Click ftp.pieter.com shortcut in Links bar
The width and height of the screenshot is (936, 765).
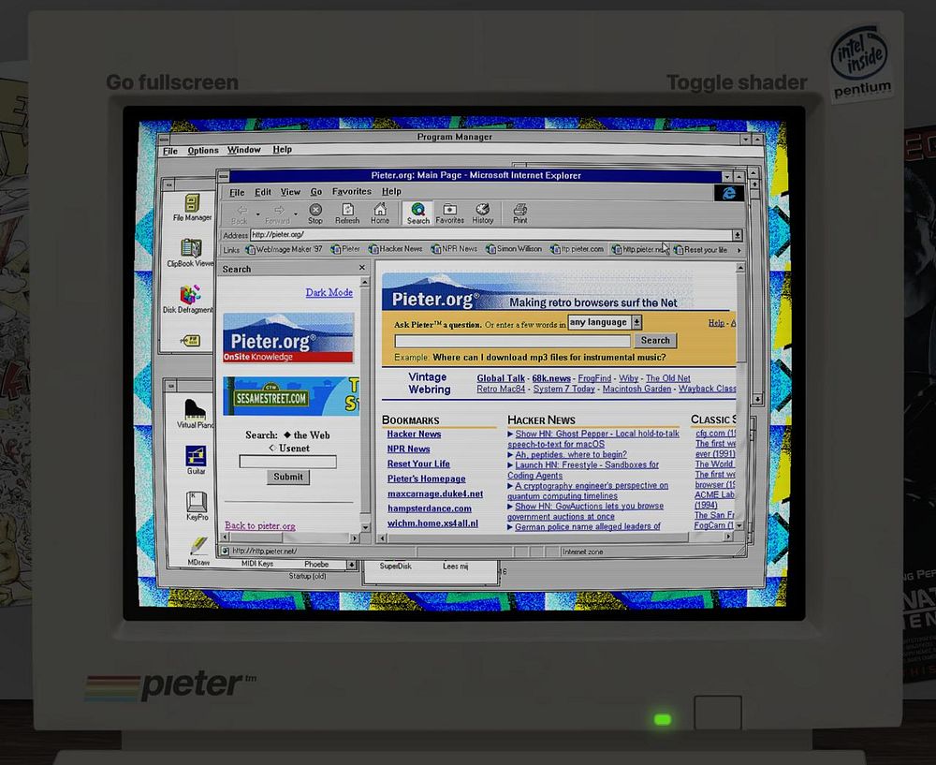point(577,249)
